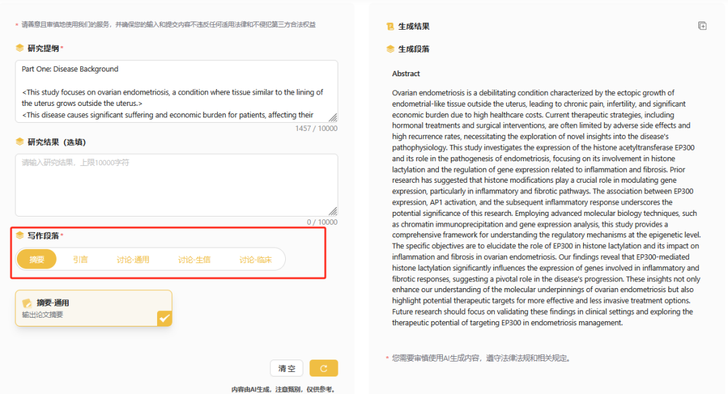Click the copy result icon
This screenshot has width=728, height=394.
[x=702, y=26]
